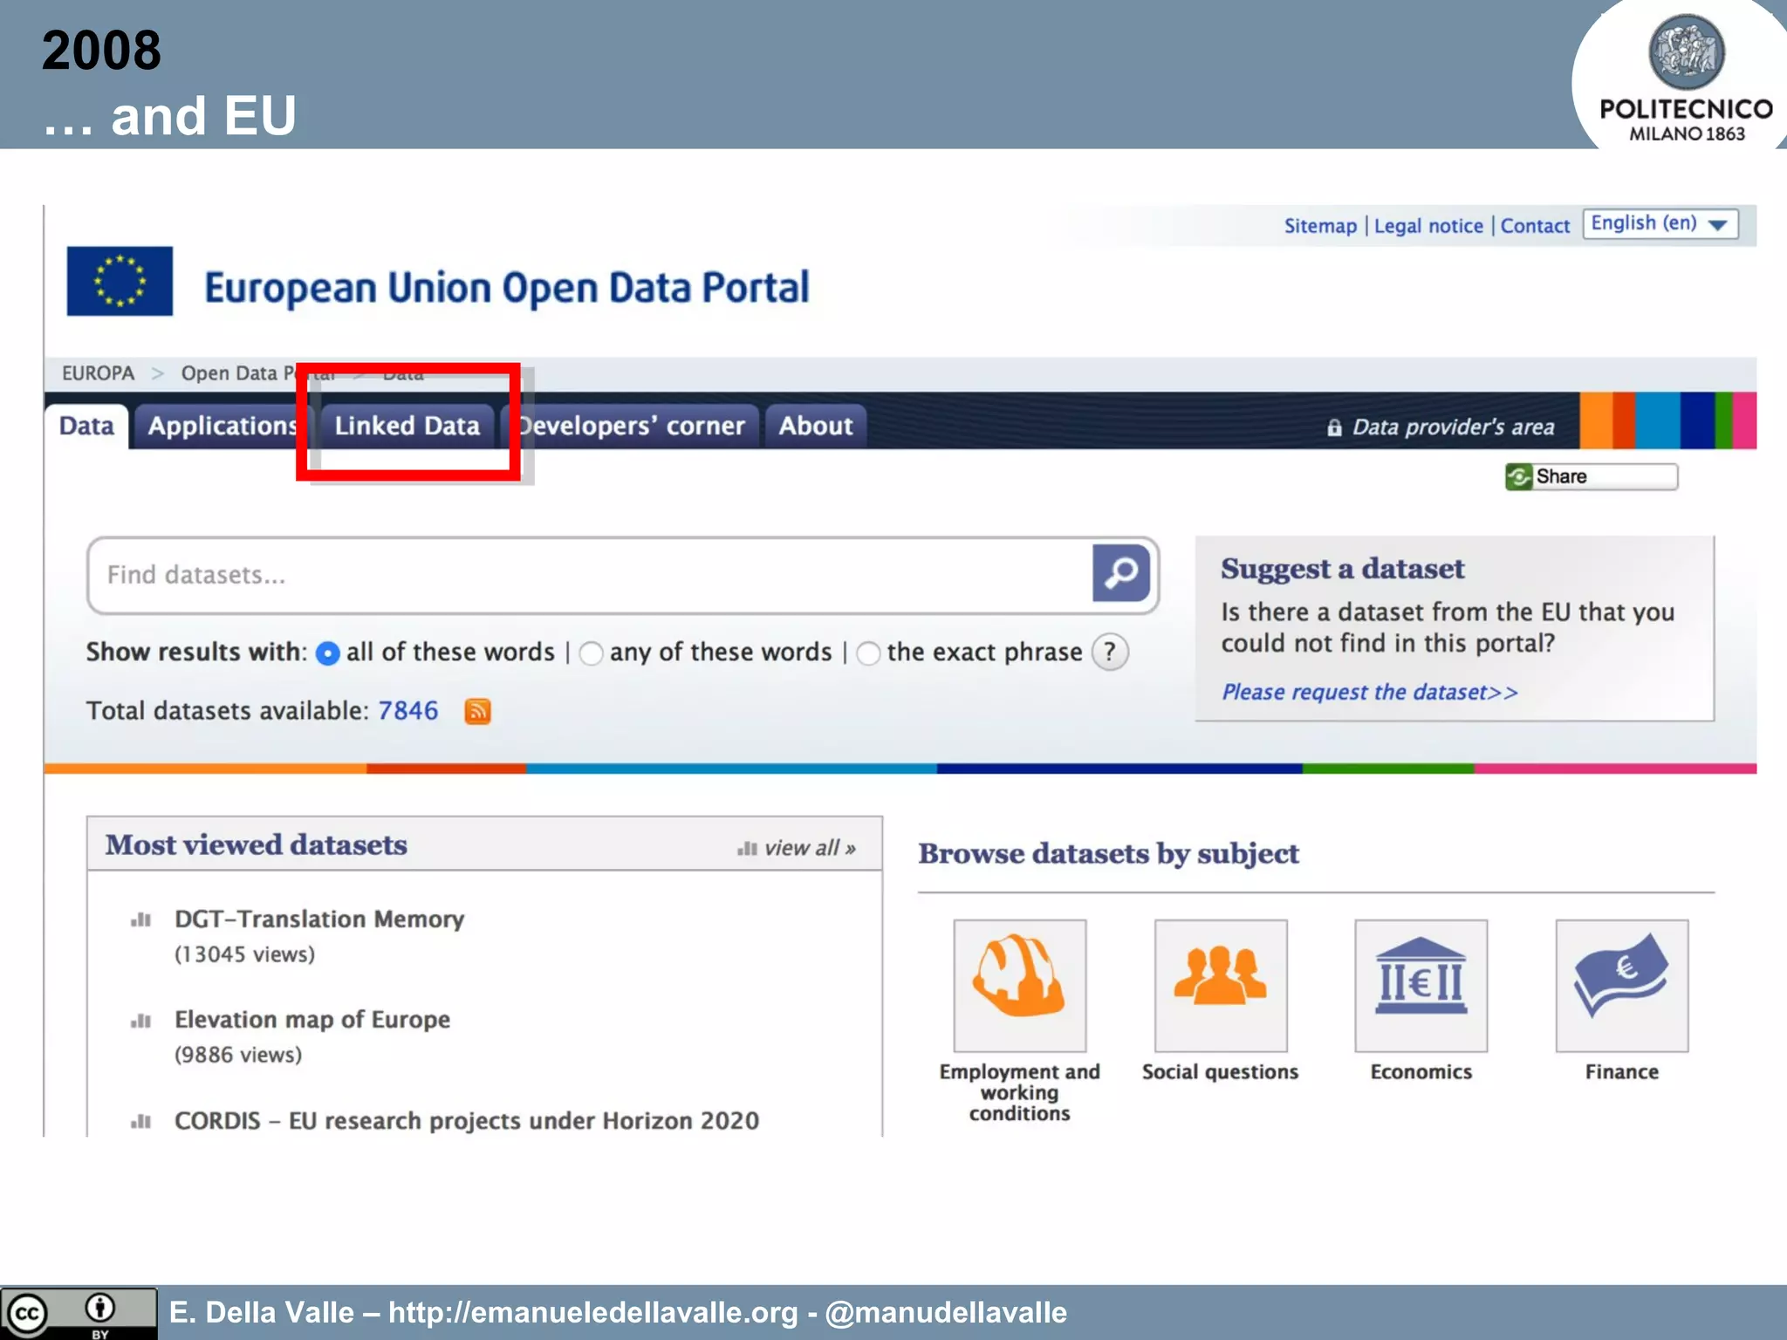The height and width of the screenshot is (1340, 1787).
Task: Open CORDIS EU research projects dataset
Action: tap(467, 1120)
